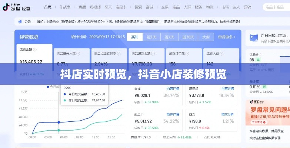This screenshot has width=290, height=148.
Task: Open the 直播 tab in top navigation
Action: (82, 7)
